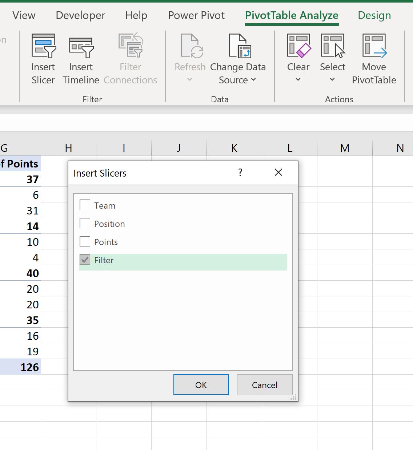
Task: Click the Move PivotTable icon
Action: click(374, 46)
